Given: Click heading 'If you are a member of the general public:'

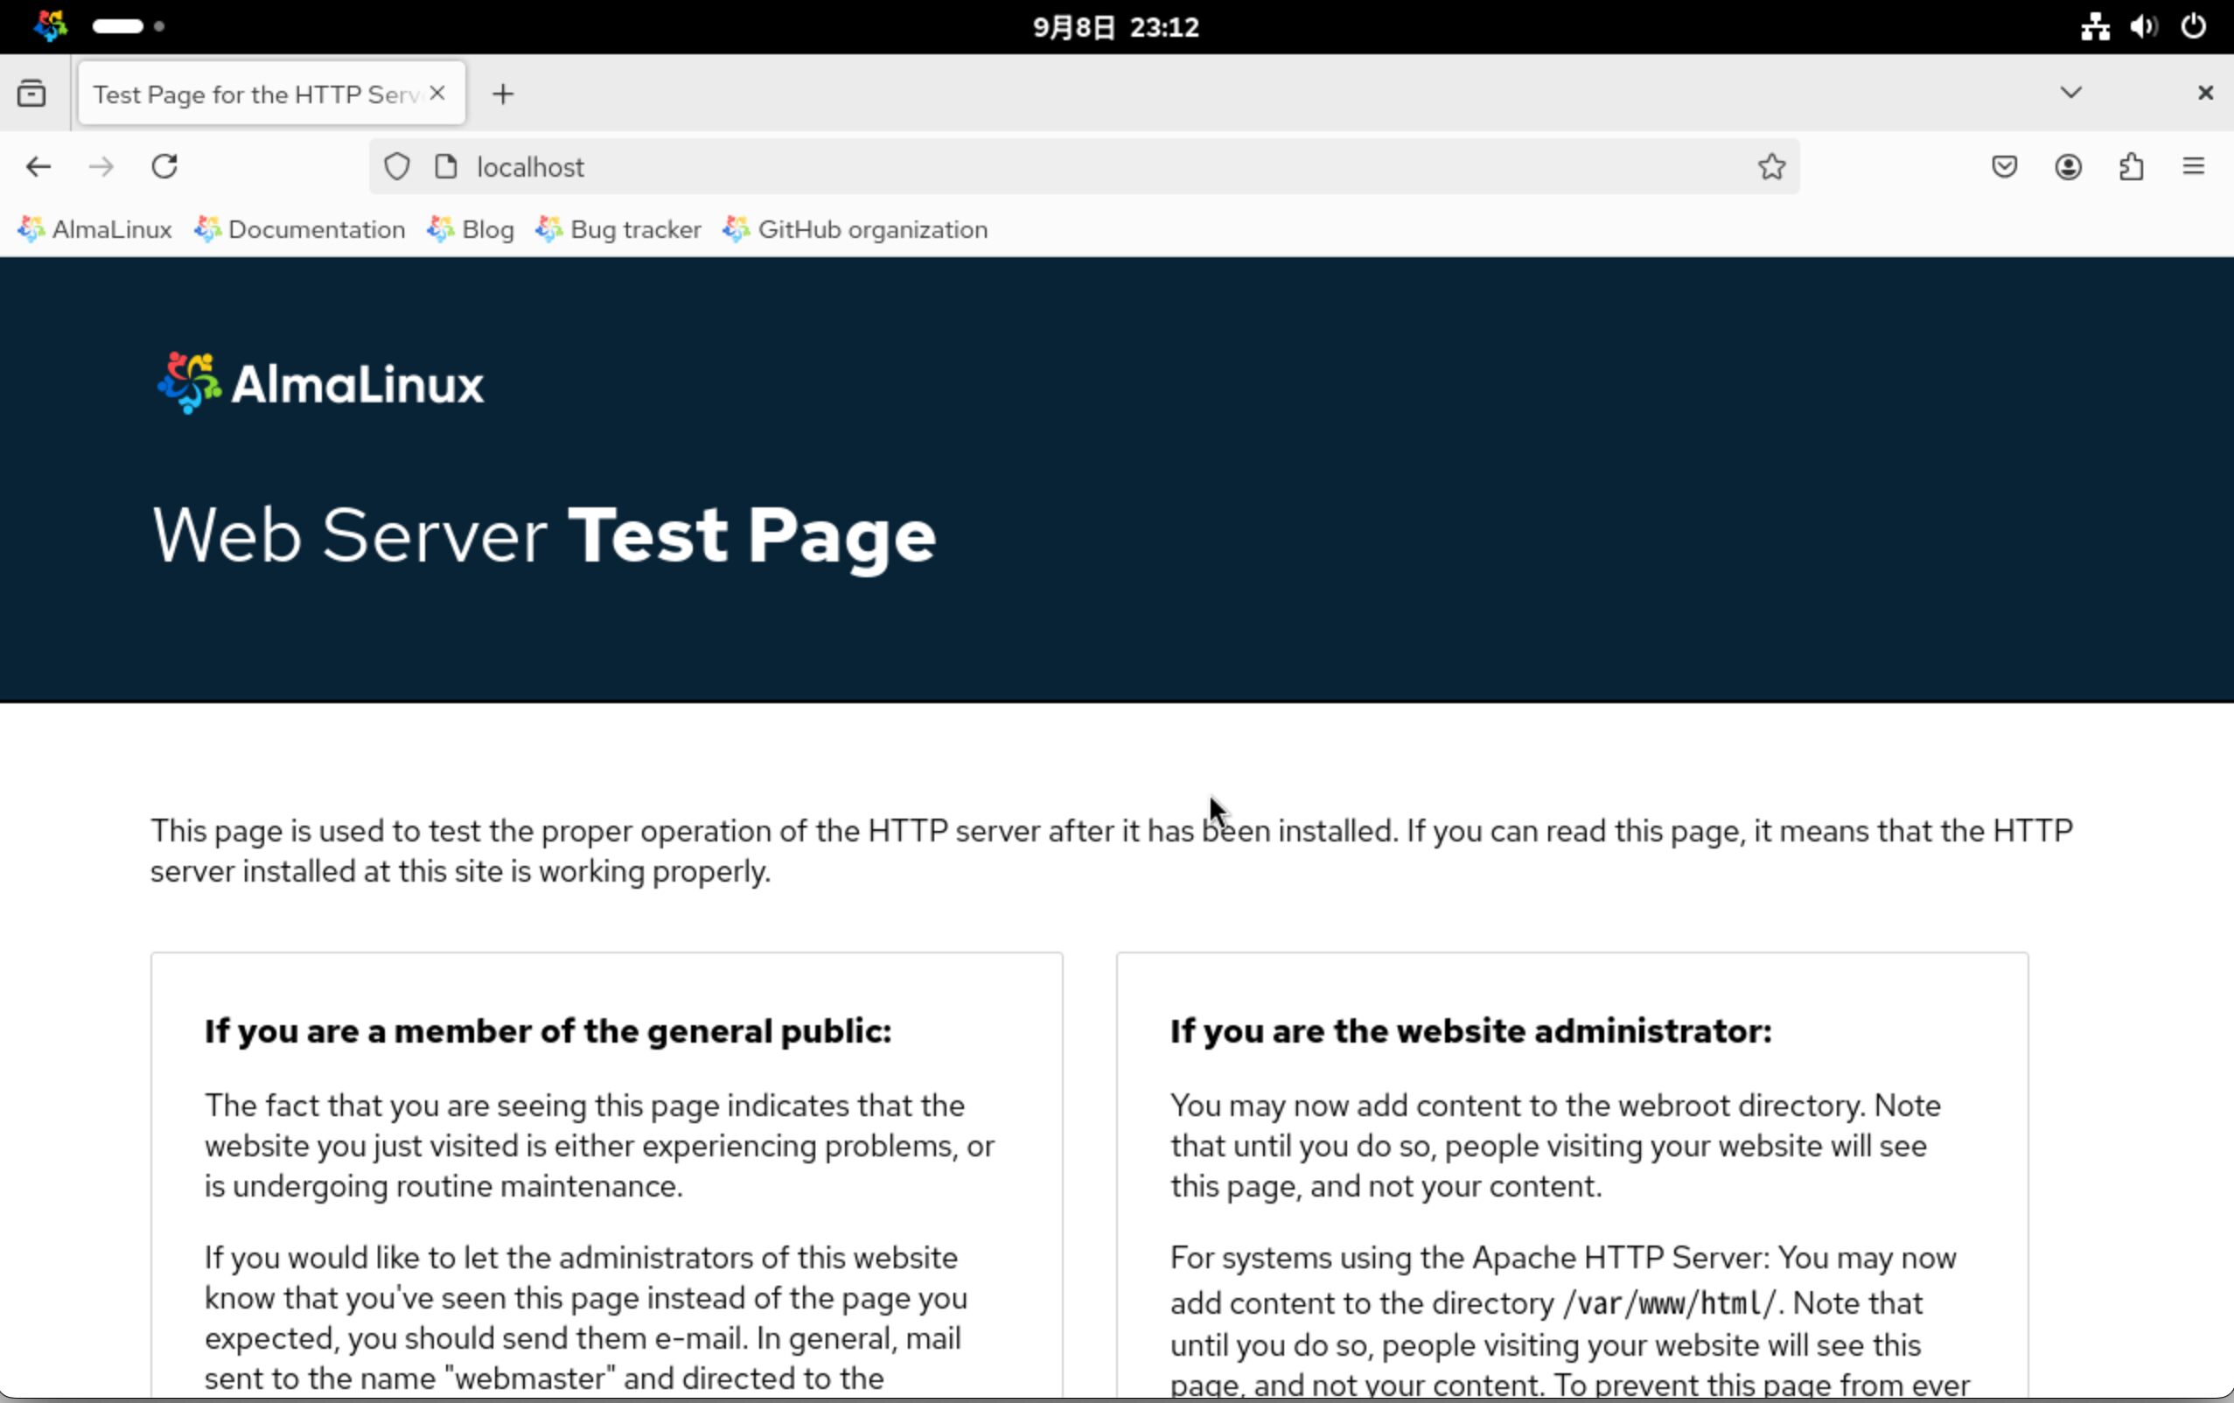Looking at the screenshot, I should [x=548, y=1031].
